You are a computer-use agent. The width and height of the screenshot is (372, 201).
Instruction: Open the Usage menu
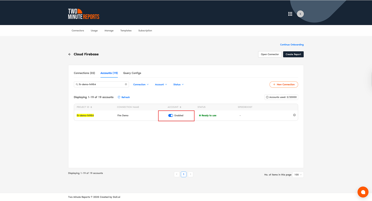[94, 30]
